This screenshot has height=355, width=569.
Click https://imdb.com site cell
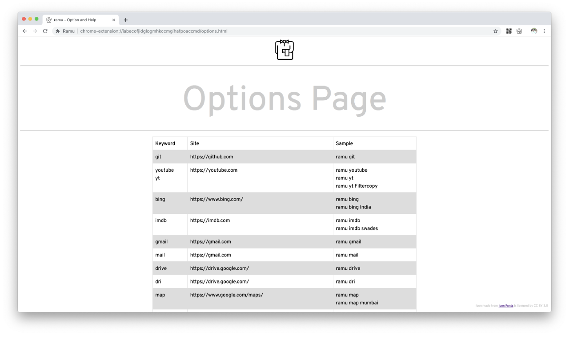coord(260,225)
